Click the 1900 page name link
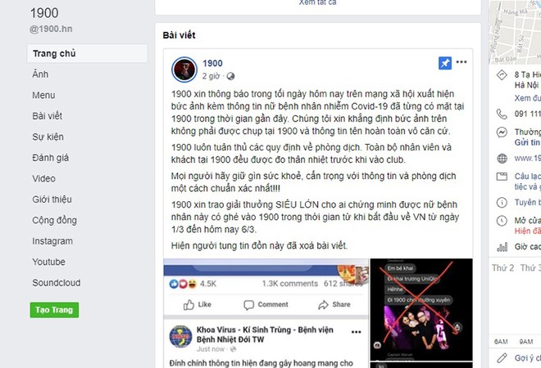This screenshot has height=368, width=541. click(x=212, y=63)
